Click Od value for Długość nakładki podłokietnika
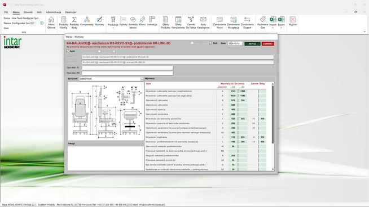The image size is (369, 207). 233,156
